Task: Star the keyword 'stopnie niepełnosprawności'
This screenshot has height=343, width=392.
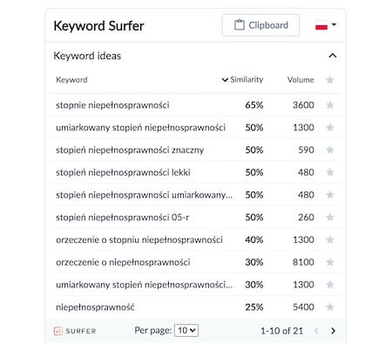Action: pyautogui.click(x=330, y=104)
